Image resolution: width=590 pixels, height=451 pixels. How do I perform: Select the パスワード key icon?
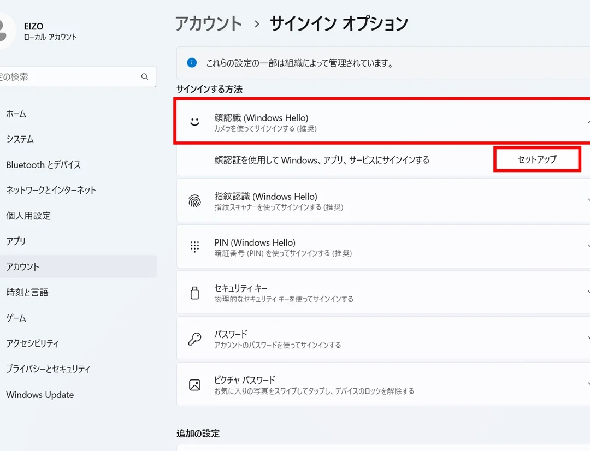194,338
